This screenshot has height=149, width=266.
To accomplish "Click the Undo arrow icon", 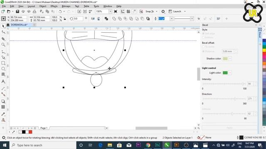I will click(x=60, y=12).
